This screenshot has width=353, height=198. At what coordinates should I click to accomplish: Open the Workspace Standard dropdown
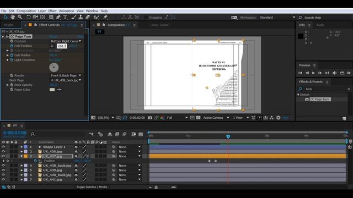[277, 17]
